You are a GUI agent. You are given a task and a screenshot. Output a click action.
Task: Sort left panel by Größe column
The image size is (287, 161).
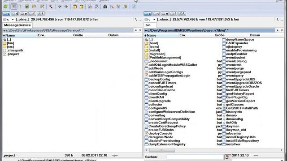(78, 35)
